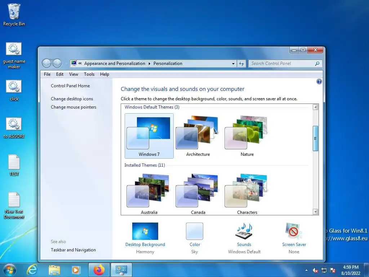Switch to Firefox on the taskbar

pos(99,270)
